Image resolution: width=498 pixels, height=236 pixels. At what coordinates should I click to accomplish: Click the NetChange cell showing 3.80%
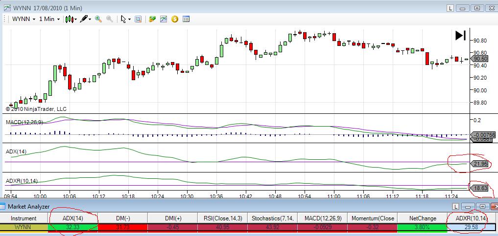[422, 227]
